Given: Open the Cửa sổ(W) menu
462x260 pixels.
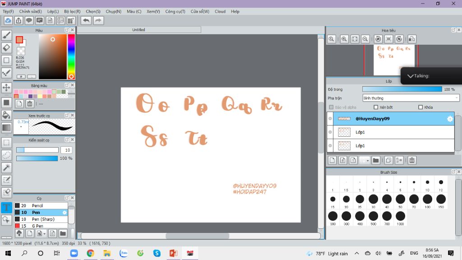Looking at the screenshot, I should (200, 11).
